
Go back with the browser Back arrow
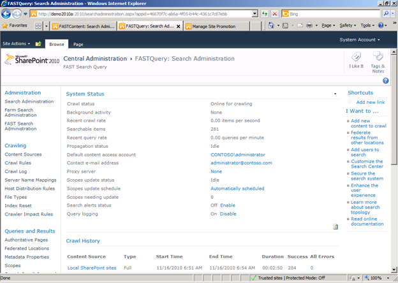tap(6, 13)
